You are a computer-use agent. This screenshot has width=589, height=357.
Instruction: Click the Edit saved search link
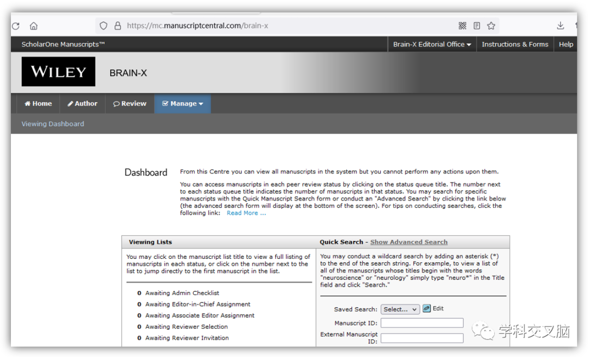click(x=438, y=308)
